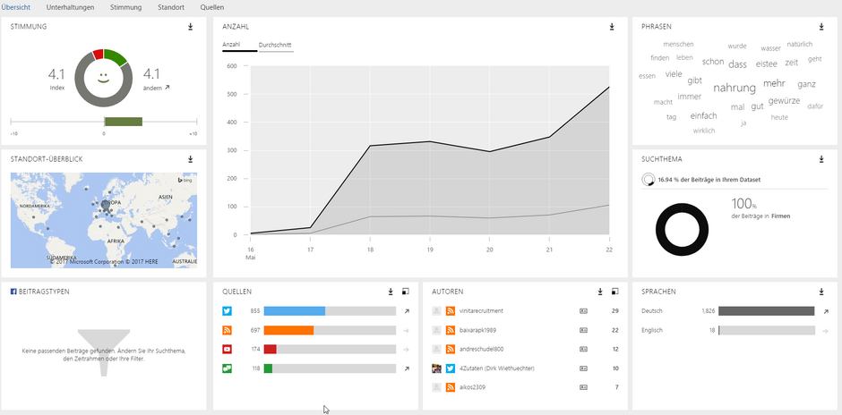Download the Sprachen widget data
The width and height of the screenshot is (842, 415).
click(x=821, y=292)
